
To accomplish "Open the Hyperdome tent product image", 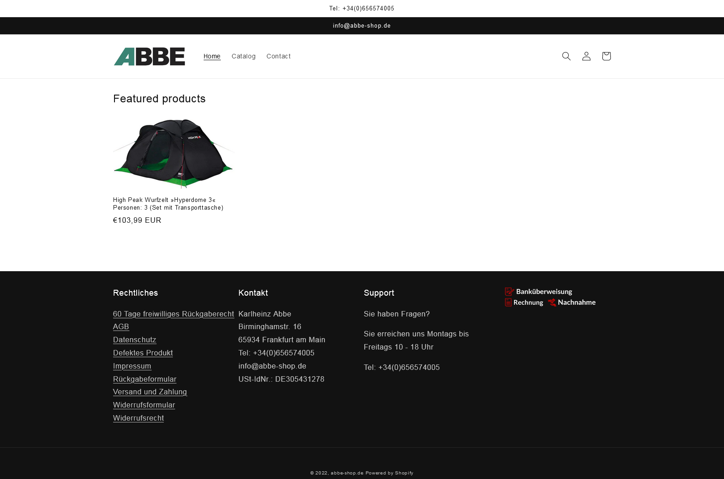I will (173, 153).
